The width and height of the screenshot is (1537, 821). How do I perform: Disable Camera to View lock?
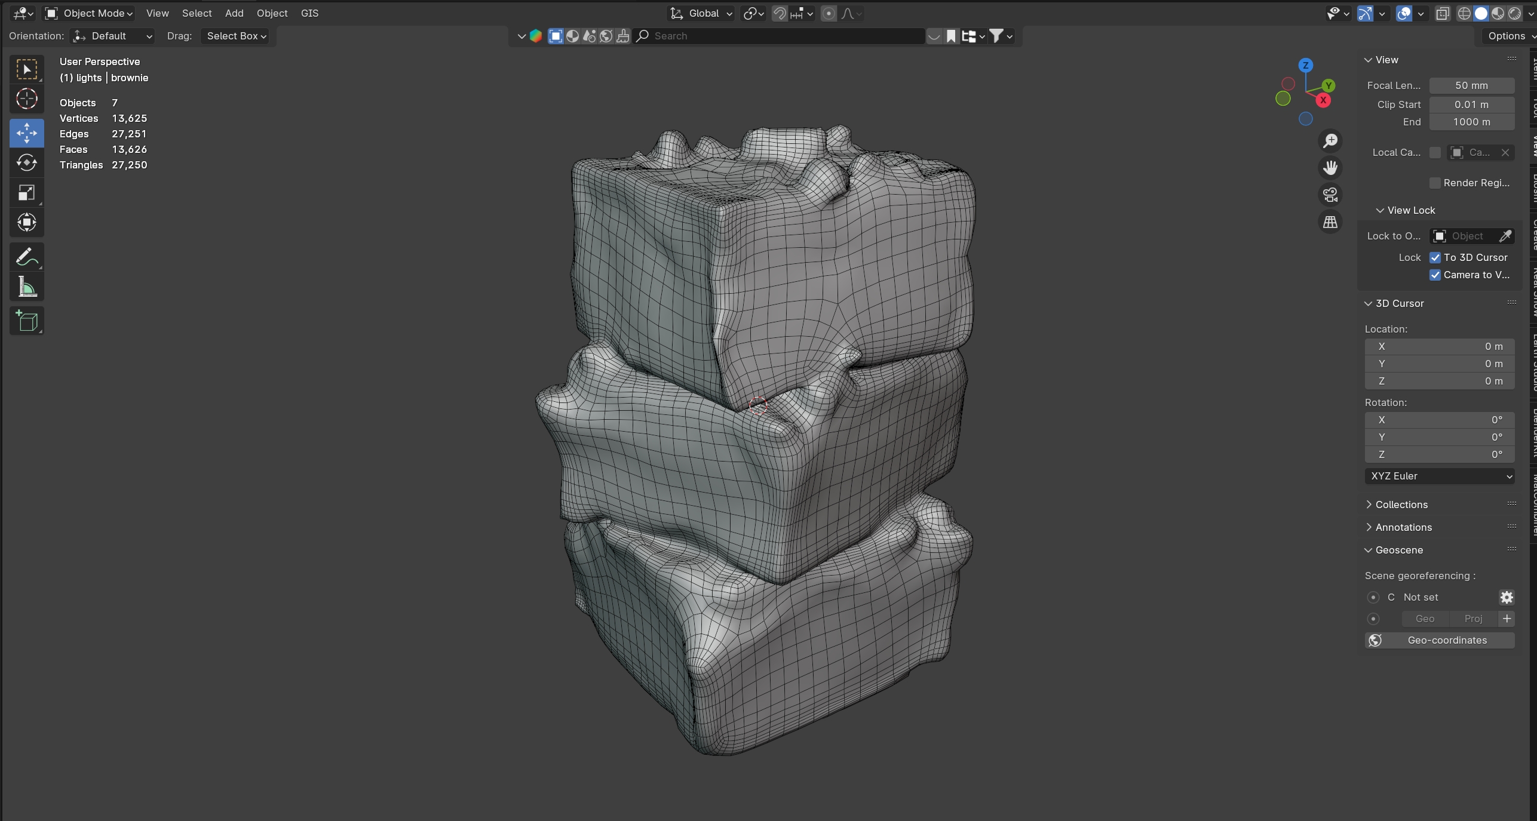pos(1435,275)
